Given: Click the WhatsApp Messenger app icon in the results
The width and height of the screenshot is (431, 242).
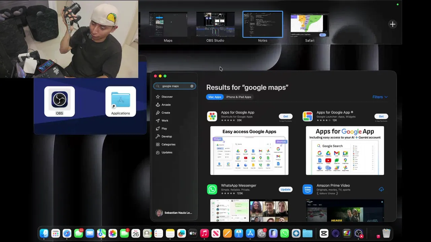Looking at the screenshot, I should click(212, 189).
